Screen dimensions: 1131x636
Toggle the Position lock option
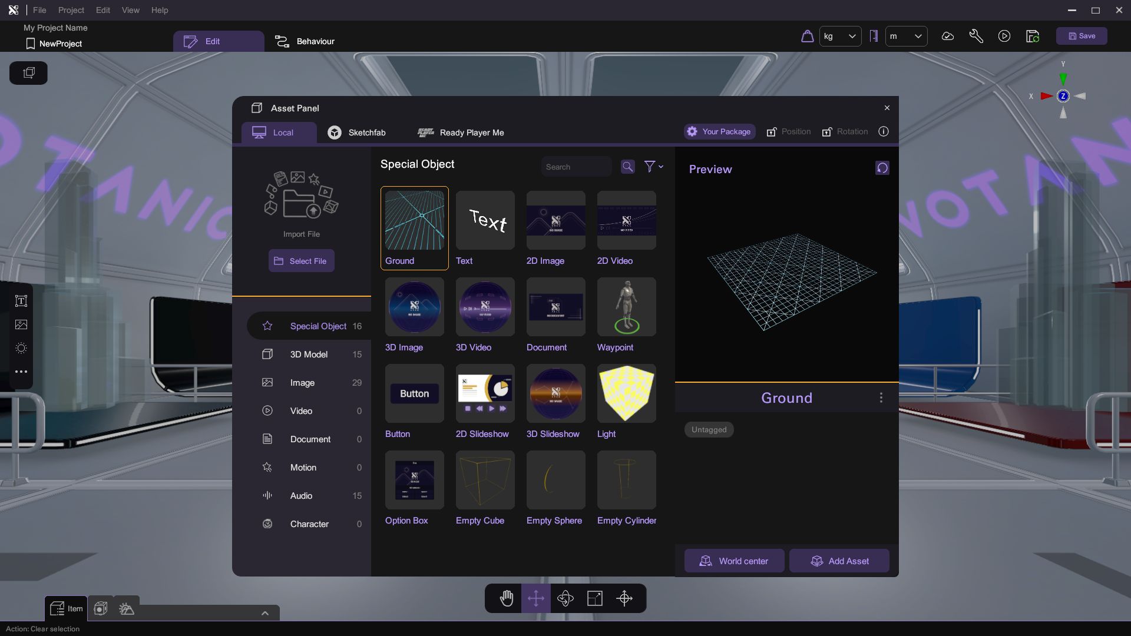788,132
